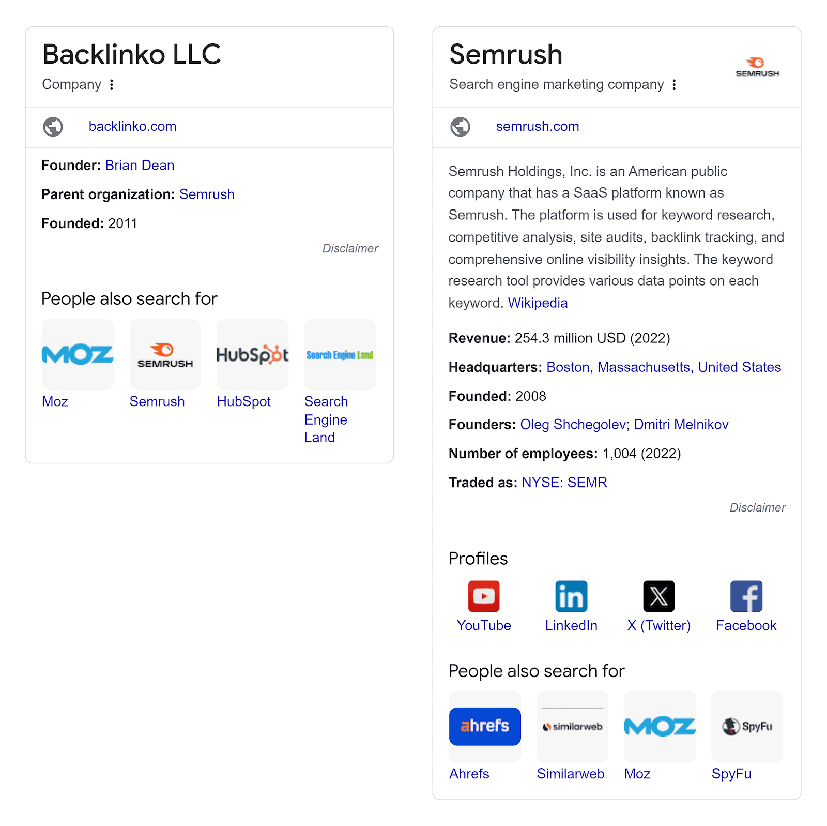
Task: Click the globe icon beside semrush.com
Action: 461,127
